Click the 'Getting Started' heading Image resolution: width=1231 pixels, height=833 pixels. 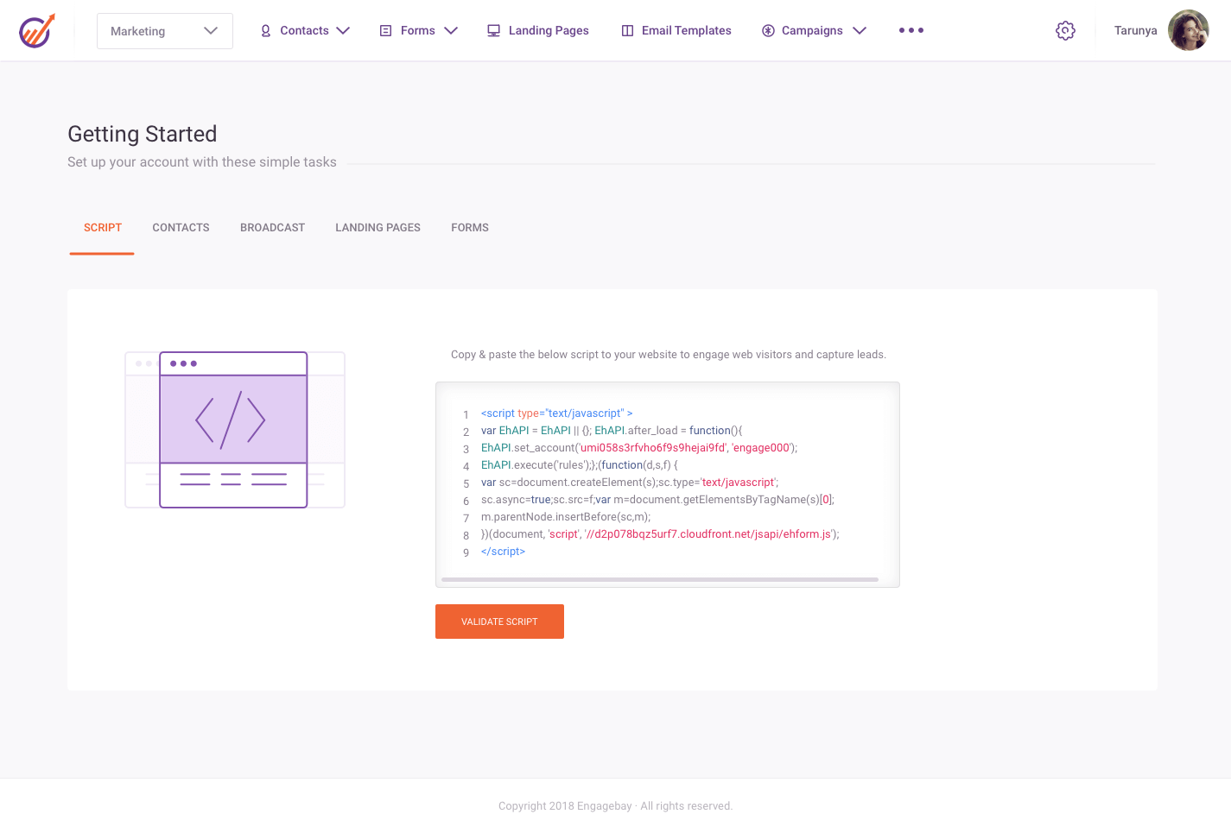143,134
